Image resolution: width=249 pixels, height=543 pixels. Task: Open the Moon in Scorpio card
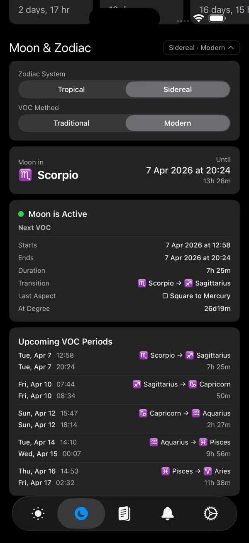point(124,171)
